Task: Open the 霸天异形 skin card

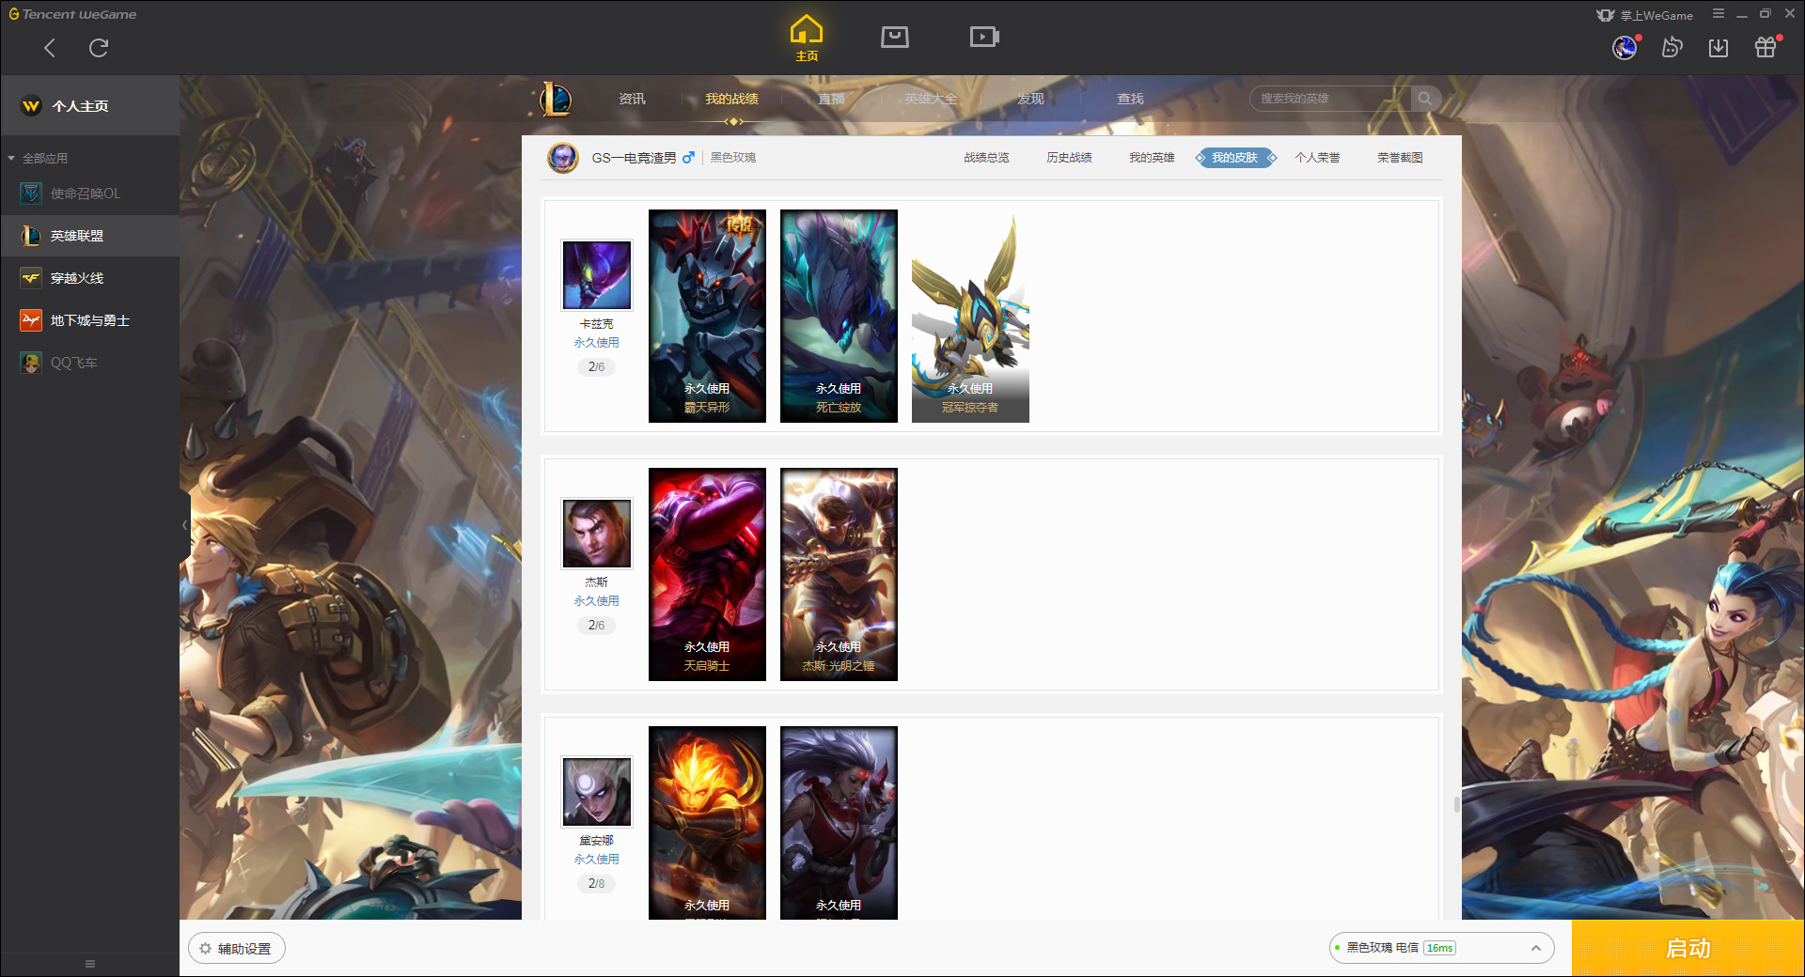Action: point(707,316)
